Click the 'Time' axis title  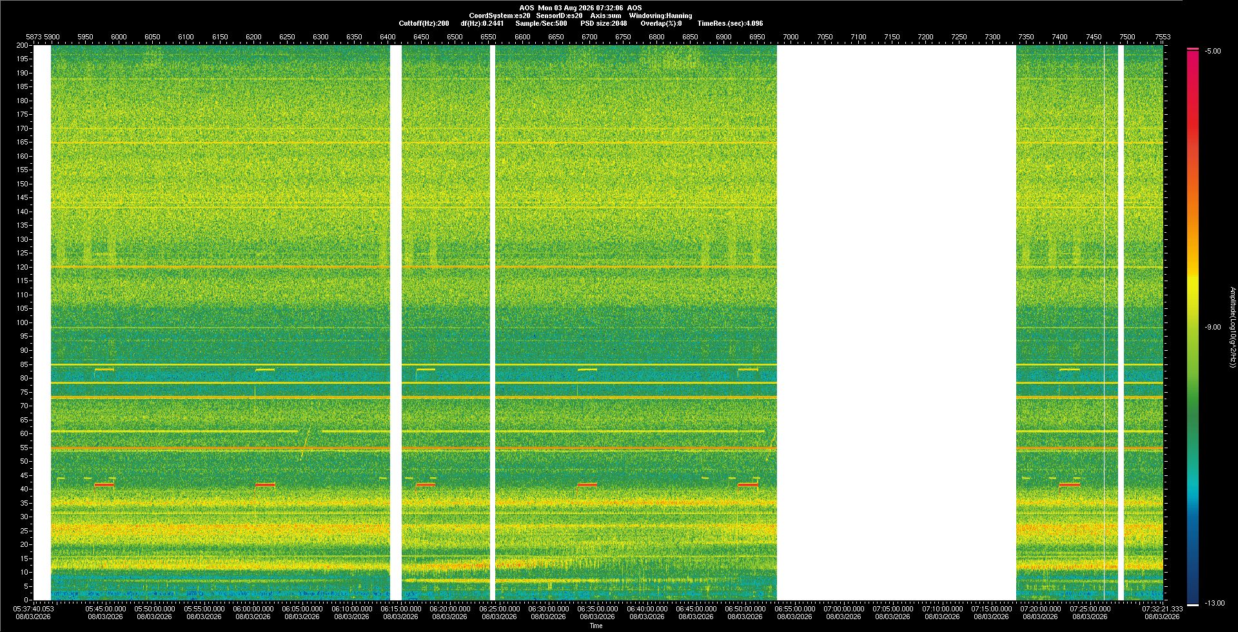click(x=596, y=626)
